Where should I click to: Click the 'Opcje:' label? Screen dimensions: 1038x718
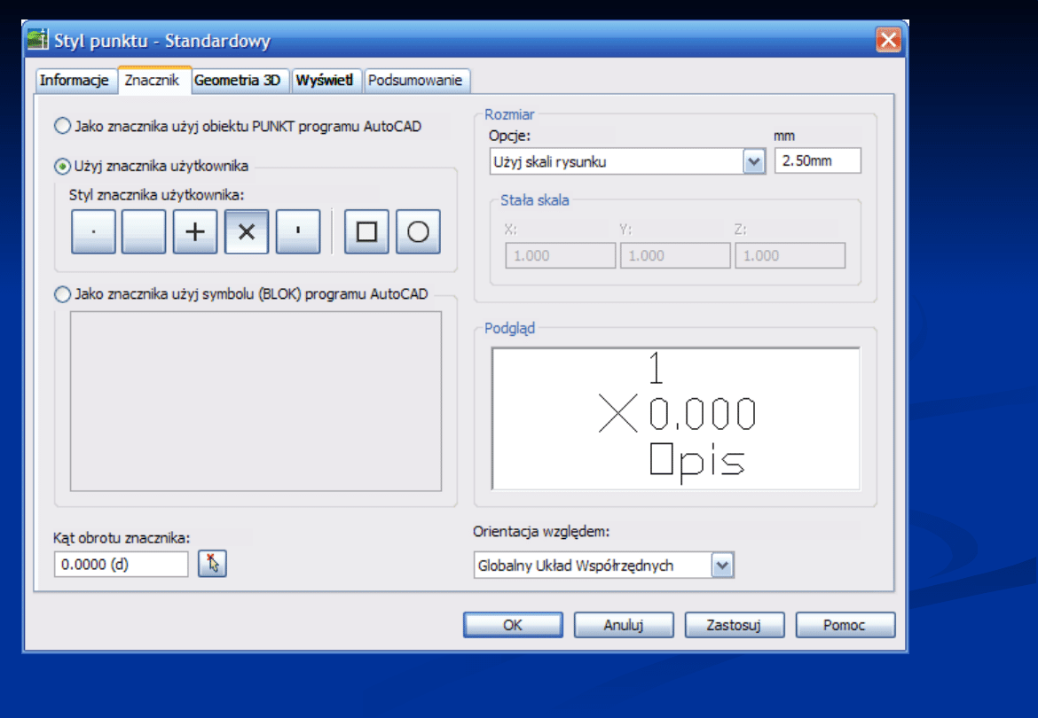tap(510, 137)
